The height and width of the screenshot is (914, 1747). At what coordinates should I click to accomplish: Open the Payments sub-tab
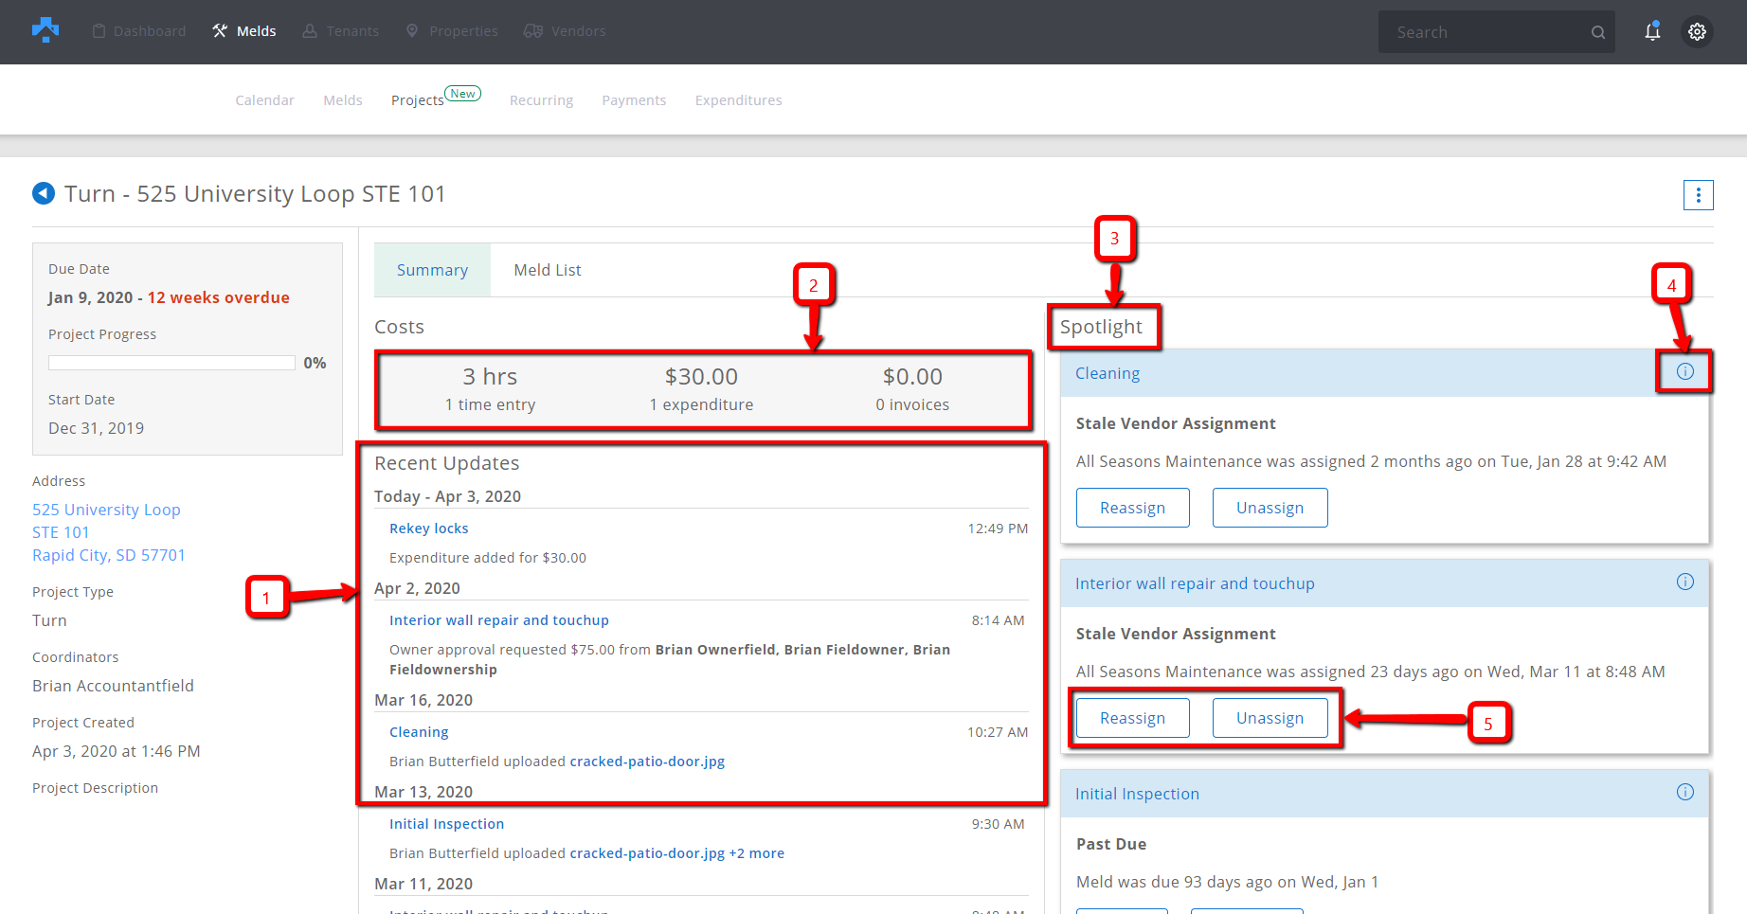tap(634, 100)
